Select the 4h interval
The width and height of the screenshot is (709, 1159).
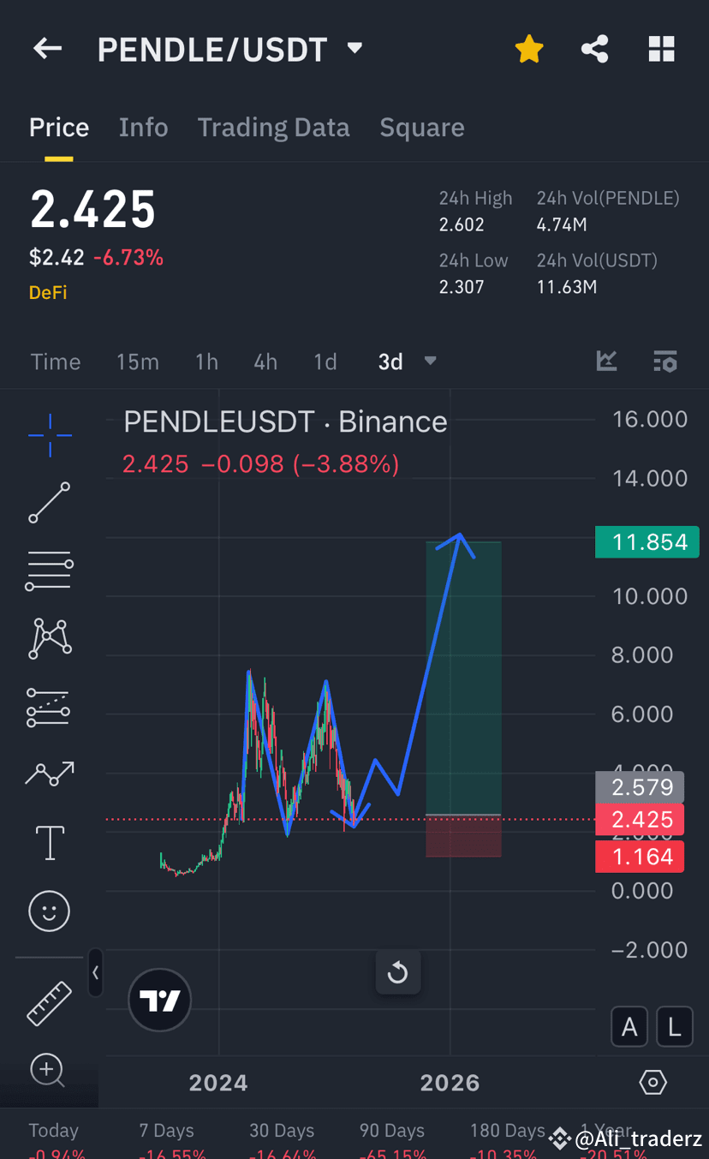click(x=265, y=361)
